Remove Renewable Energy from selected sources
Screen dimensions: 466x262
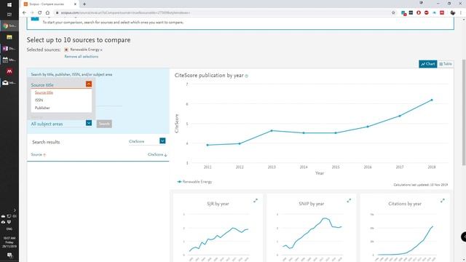pyautogui.click(x=101, y=50)
